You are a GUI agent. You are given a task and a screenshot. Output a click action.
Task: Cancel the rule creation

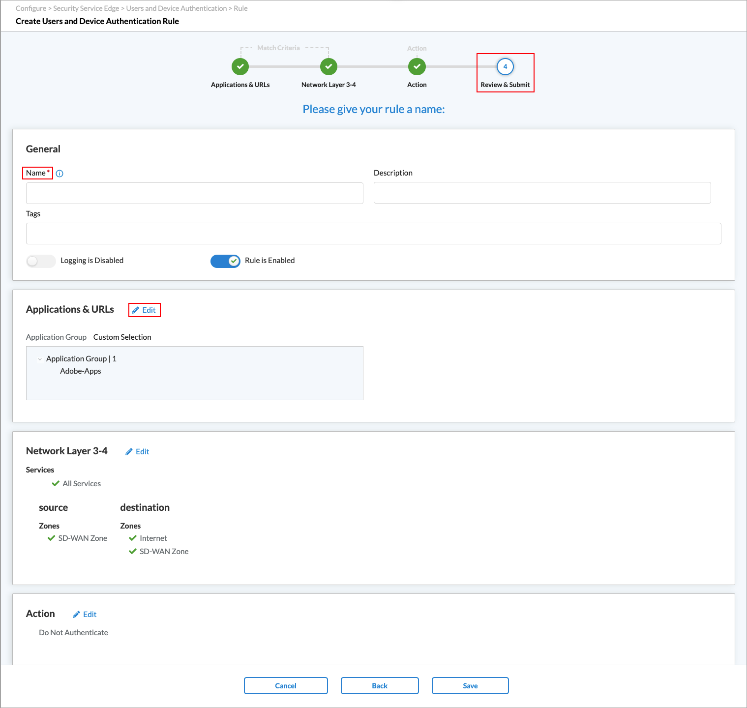pos(285,685)
